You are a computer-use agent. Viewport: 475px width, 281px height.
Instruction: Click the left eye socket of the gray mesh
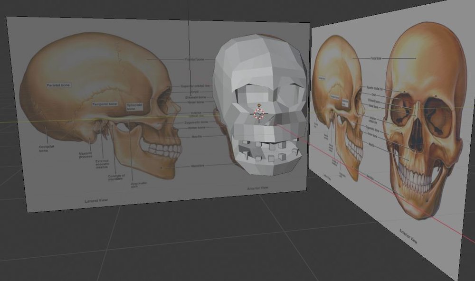coord(241,94)
